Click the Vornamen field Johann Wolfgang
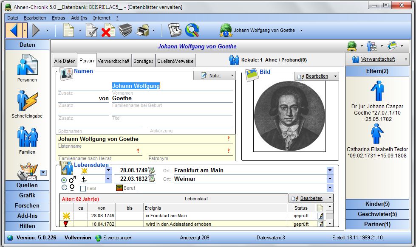The image size is (416, 247). pos(172,86)
